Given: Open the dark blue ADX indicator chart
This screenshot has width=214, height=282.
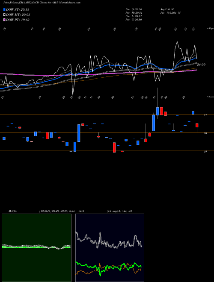Looking at the screenshot, I should 110,248.
